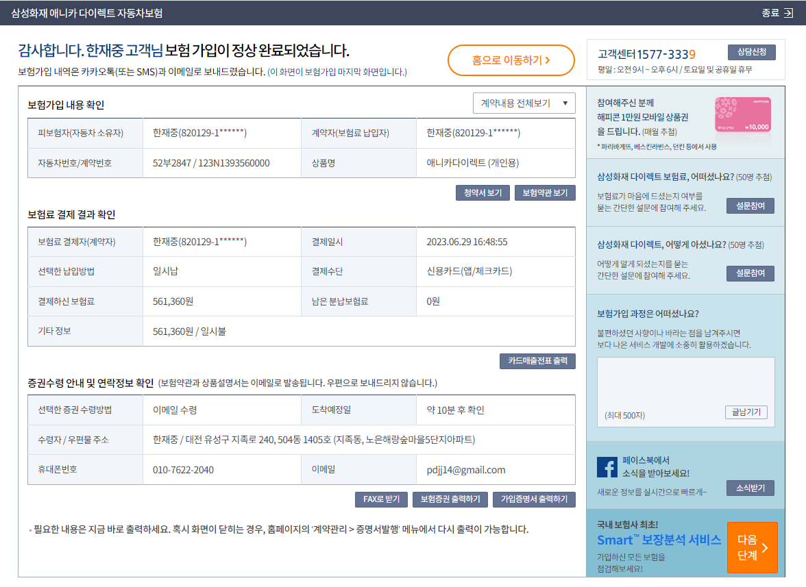Open 청약서 보기
806x587 pixels.
tap(483, 193)
